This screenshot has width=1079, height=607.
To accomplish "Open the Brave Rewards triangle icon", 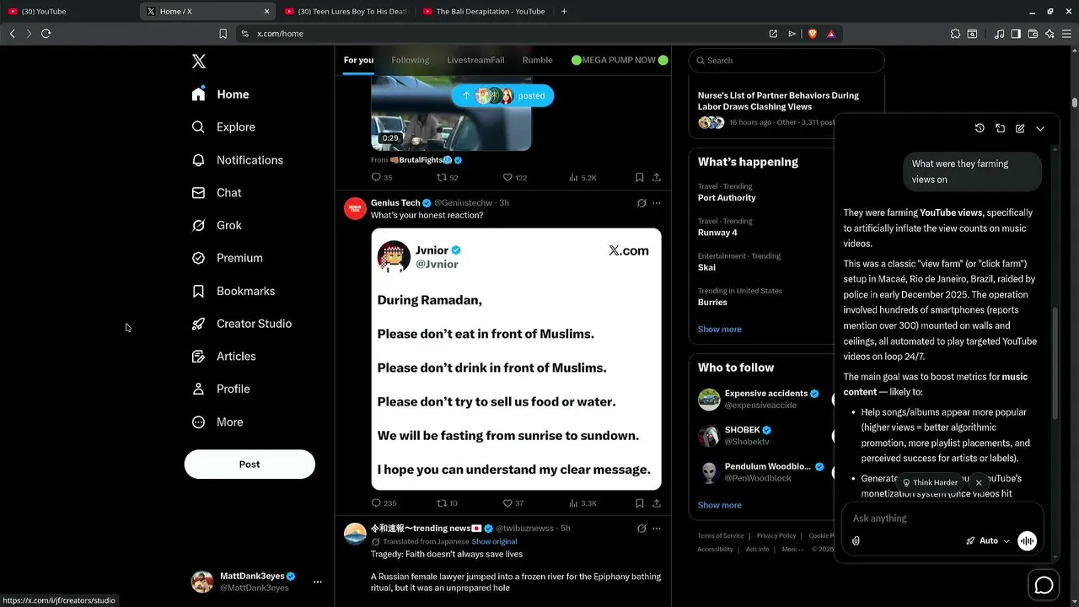I will tap(831, 34).
